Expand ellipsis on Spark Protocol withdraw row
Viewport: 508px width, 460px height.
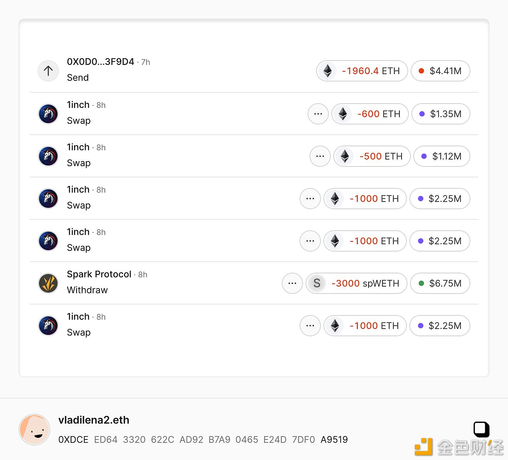(292, 283)
